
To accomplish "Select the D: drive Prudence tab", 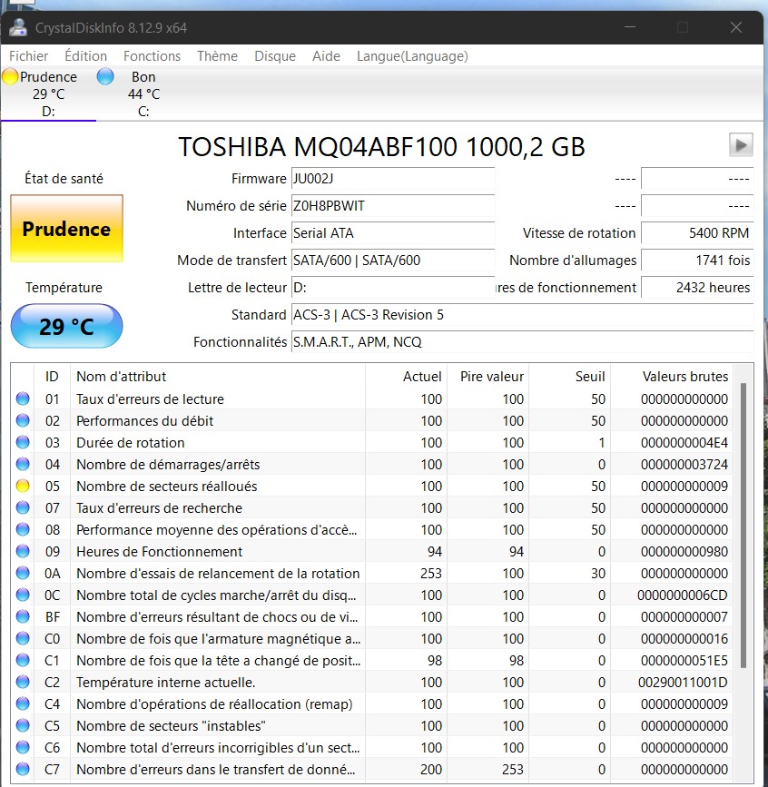I will pyautogui.click(x=48, y=93).
